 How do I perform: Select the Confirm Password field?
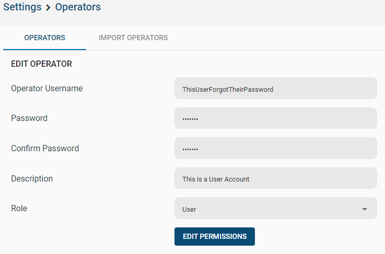tap(275, 148)
